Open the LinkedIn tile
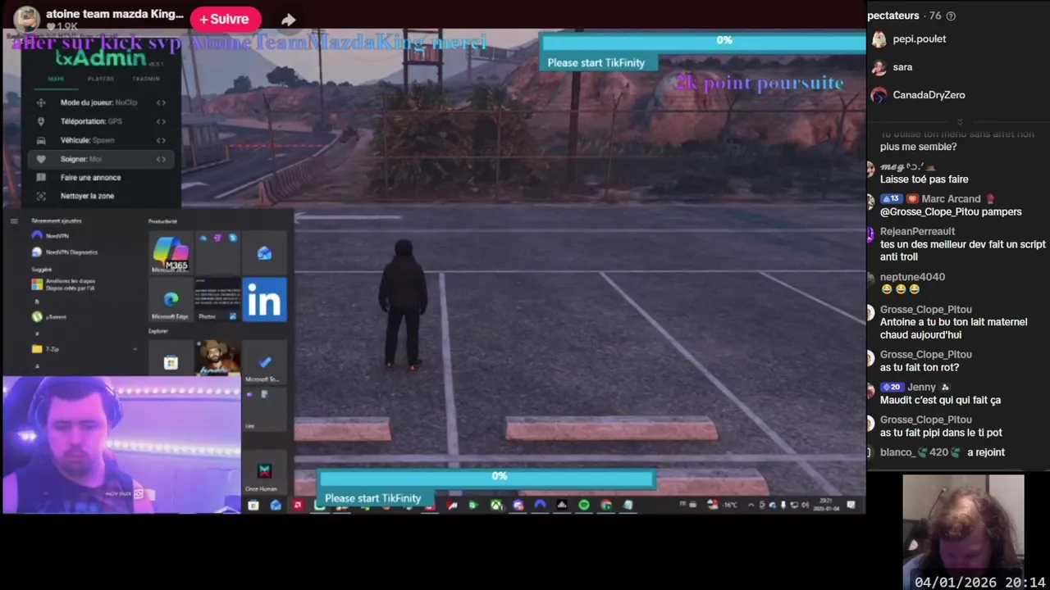This screenshot has width=1050, height=590. 264,299
